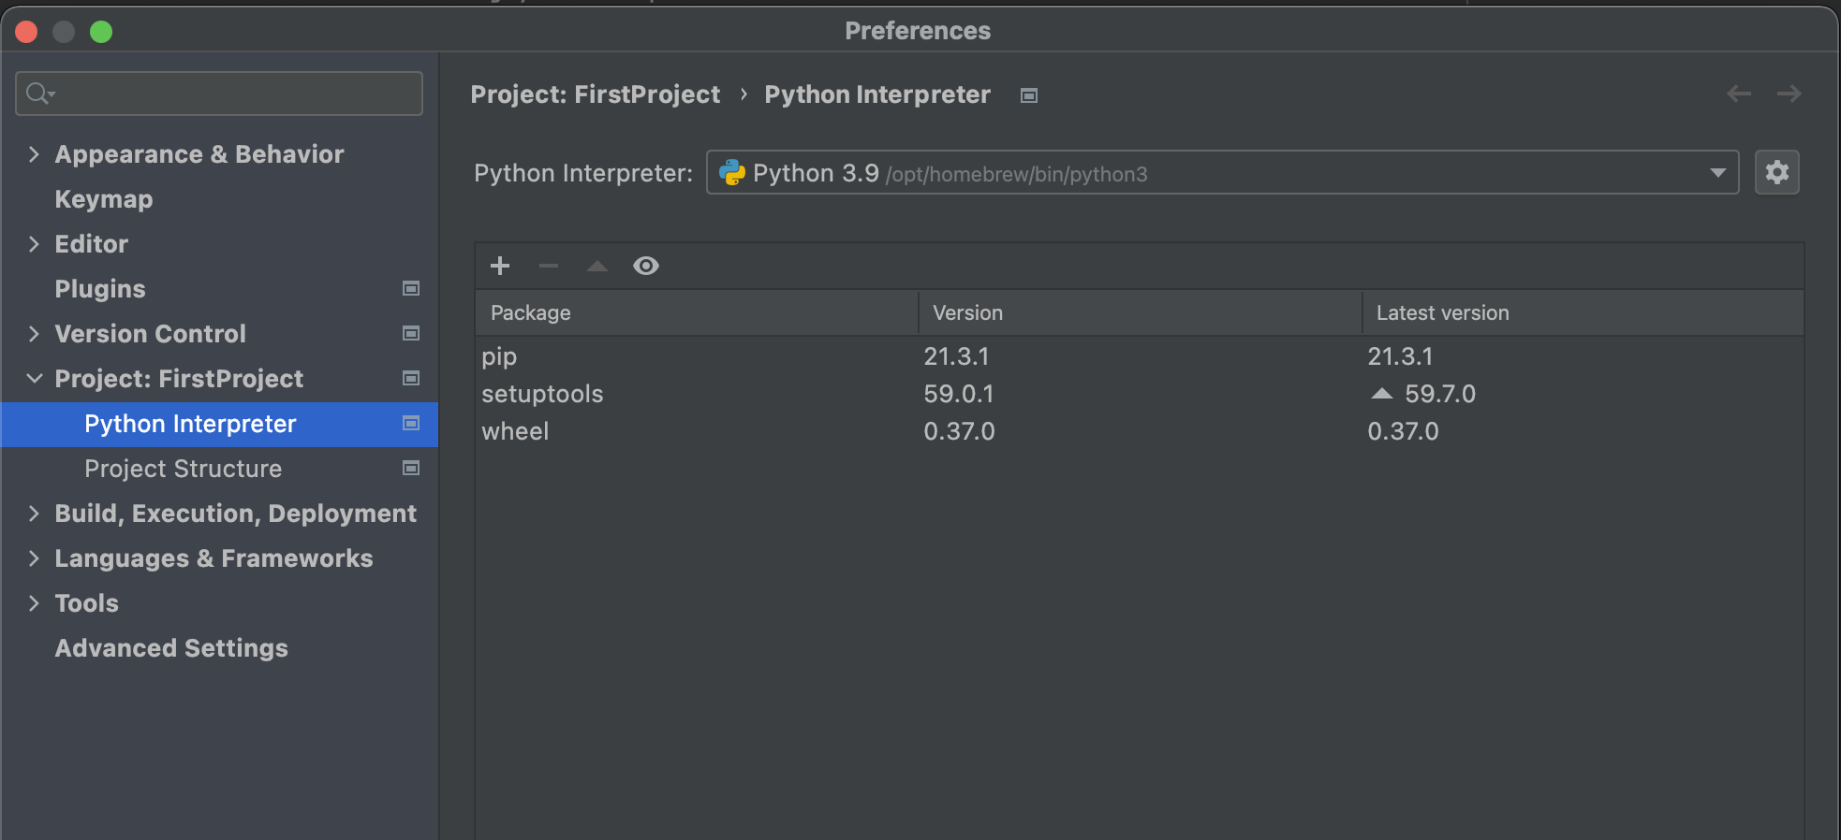Expand the Editor section
Viewport: 1841px width, 840px height.
click(x=34, y=244)
